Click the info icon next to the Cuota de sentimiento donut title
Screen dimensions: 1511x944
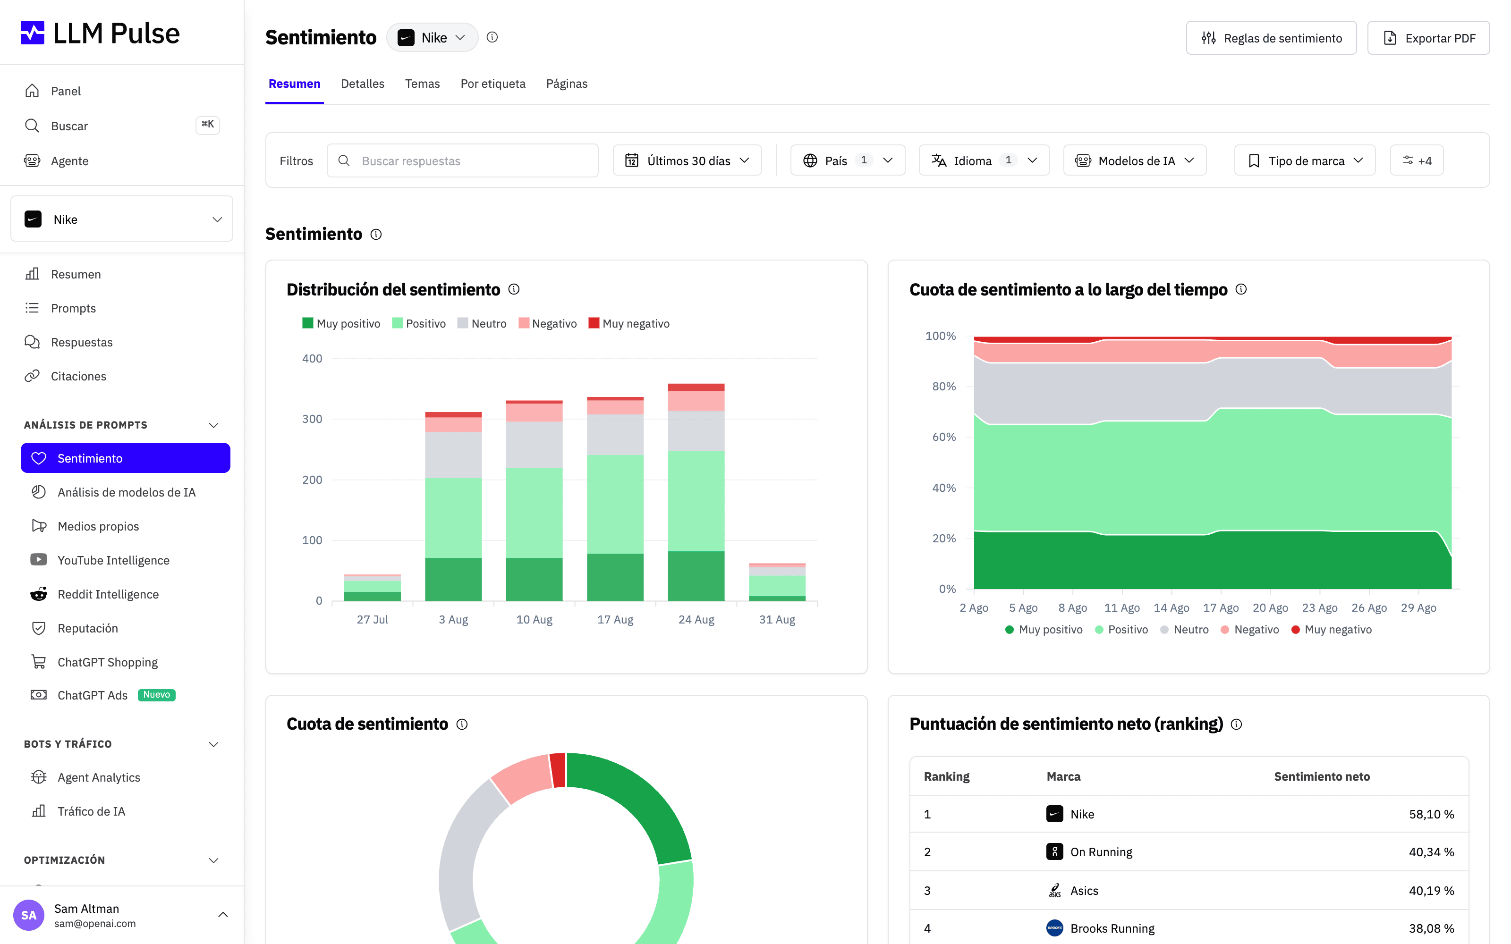(462, 724)
